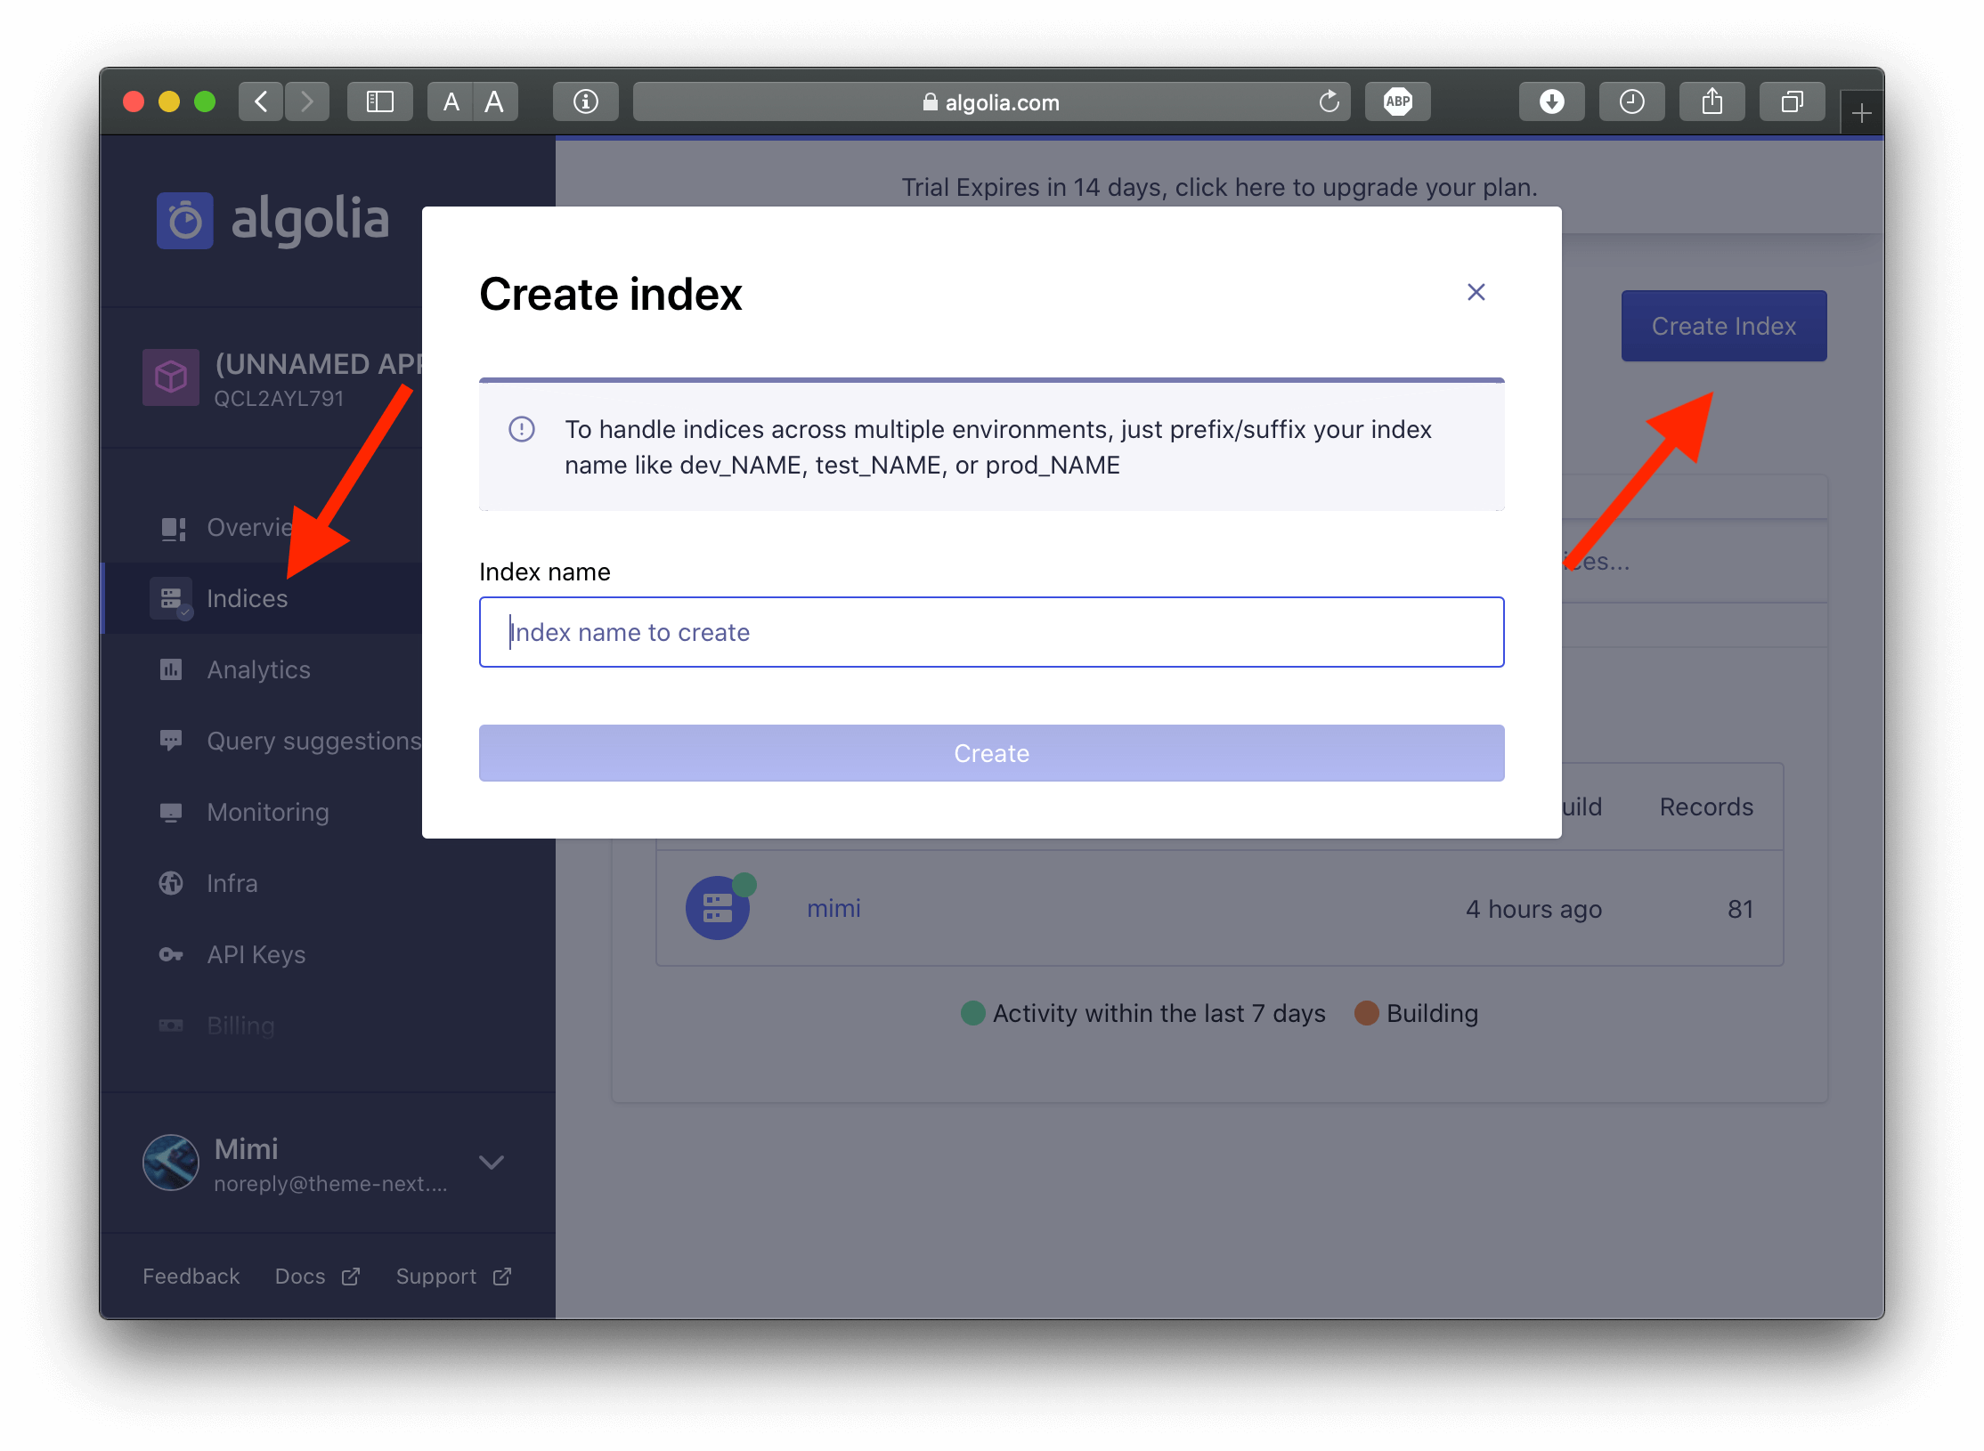
Task: Click the Index name input field
Action: coord(990,632)
